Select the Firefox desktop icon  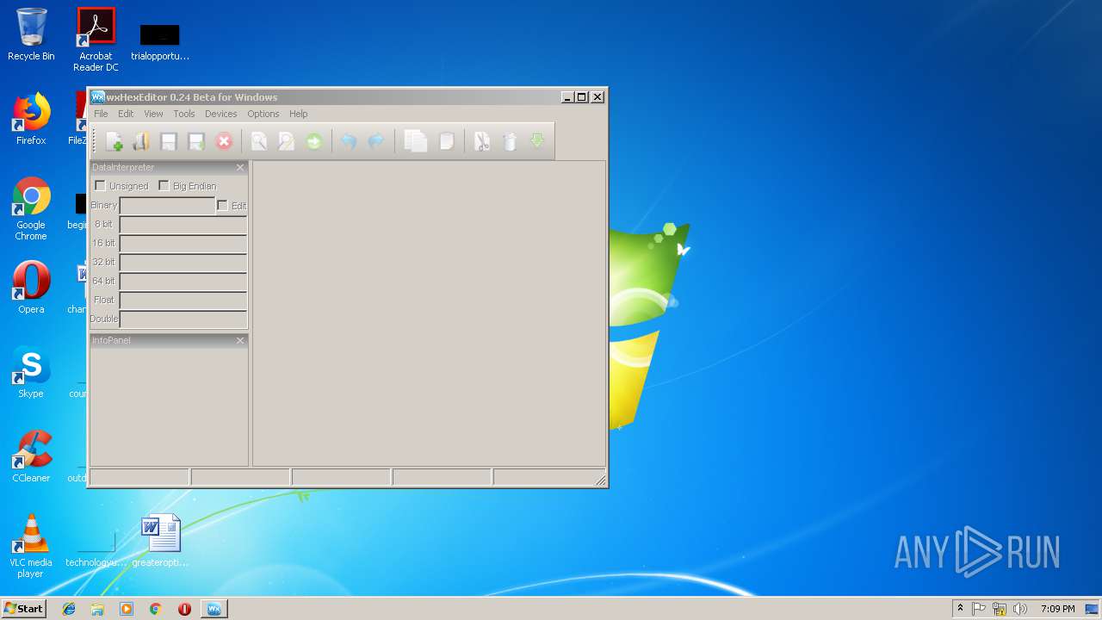[x=31, y=119]
